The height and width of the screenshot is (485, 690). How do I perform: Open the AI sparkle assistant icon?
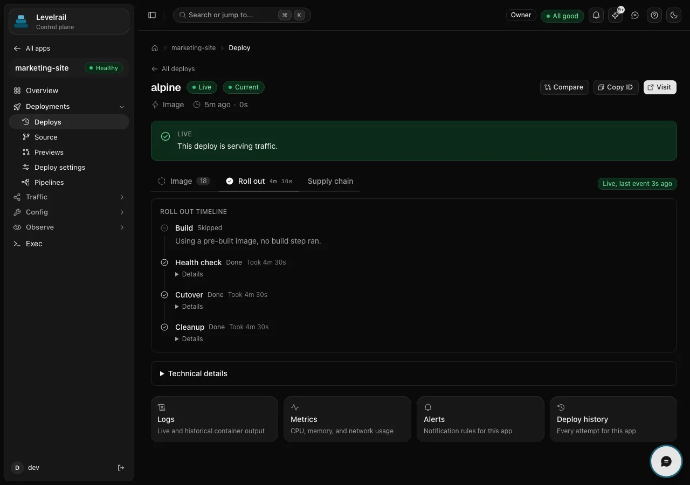(616, 15)
